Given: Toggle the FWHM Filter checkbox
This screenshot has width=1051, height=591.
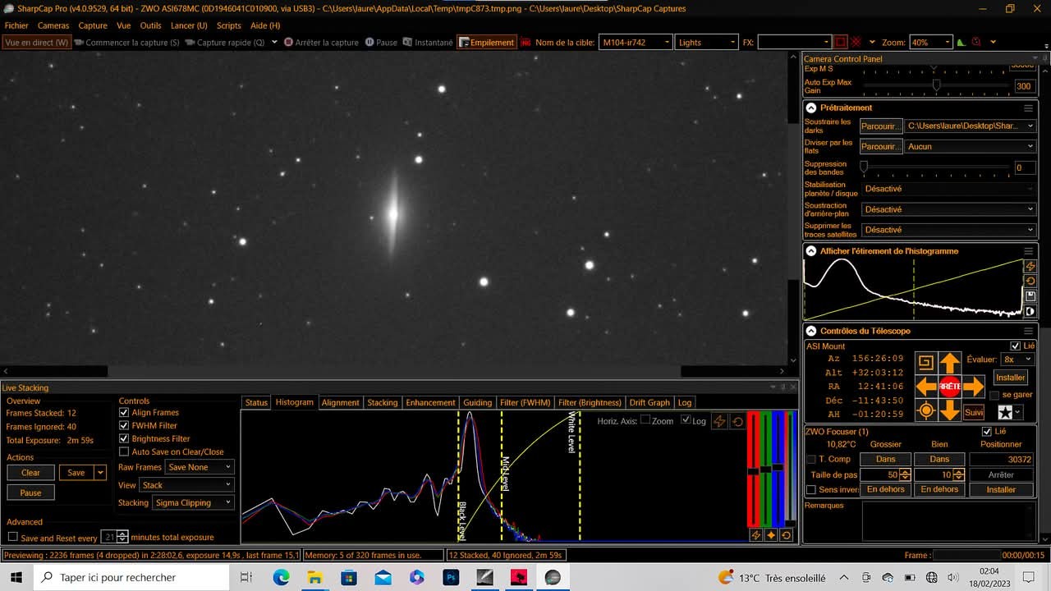Looking at the screenshot, I should 125,426.
